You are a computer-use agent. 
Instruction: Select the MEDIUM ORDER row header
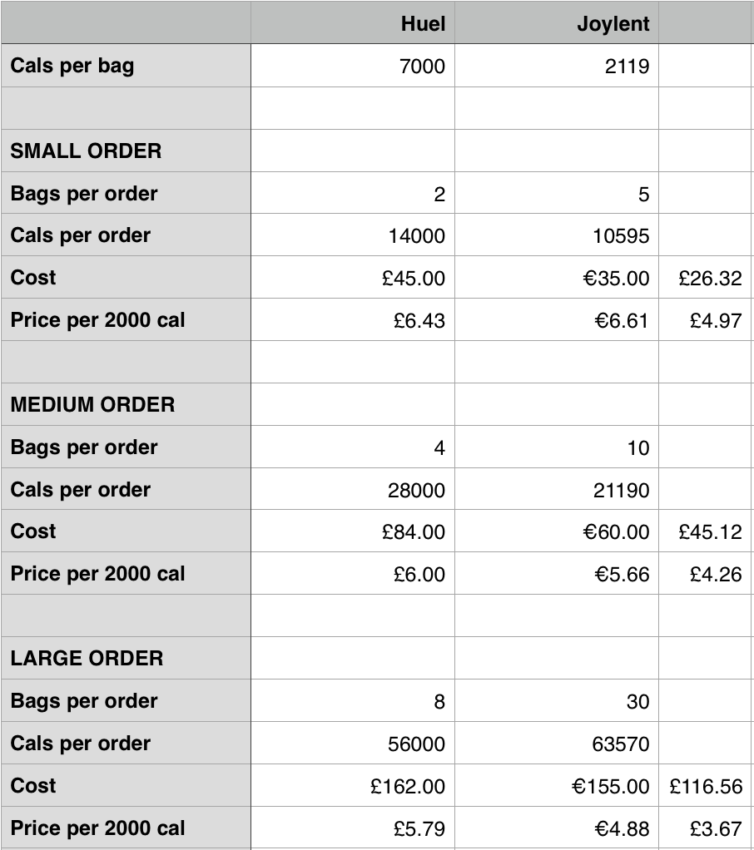[126, 404]
